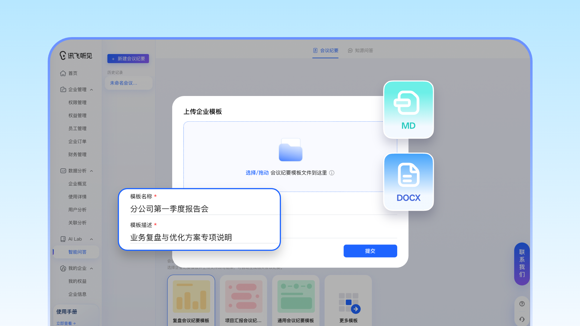Click the AI Lab section icon

point(63,239)
